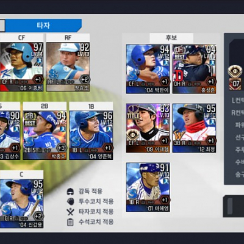Tap +3 badge on 박종호 card
This screenshot has width=244, height=244.
61,148
